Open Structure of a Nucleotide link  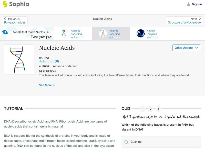pyautogui.click(x=184, y=23)
